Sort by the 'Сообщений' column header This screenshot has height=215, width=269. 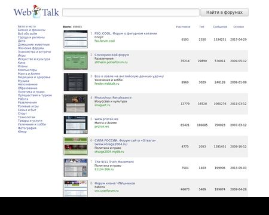pyautogui.click(x=220, y=27)
